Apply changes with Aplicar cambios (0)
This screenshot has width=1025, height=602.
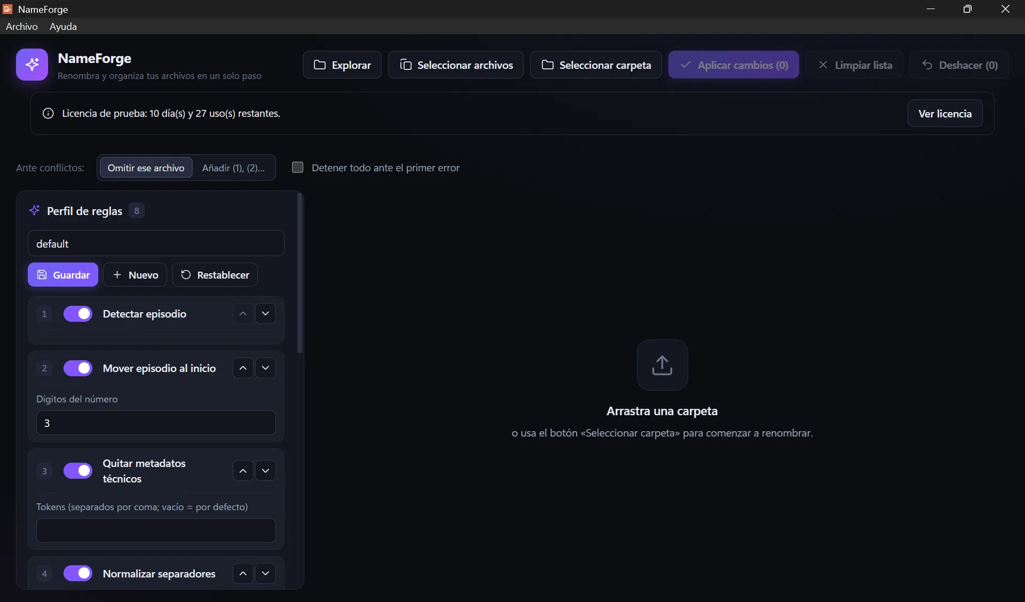point(734,65)
